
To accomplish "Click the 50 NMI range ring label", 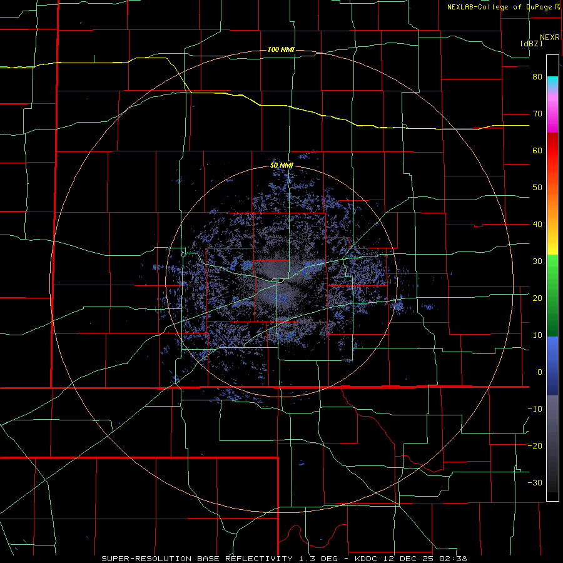I will coord(281,166).
